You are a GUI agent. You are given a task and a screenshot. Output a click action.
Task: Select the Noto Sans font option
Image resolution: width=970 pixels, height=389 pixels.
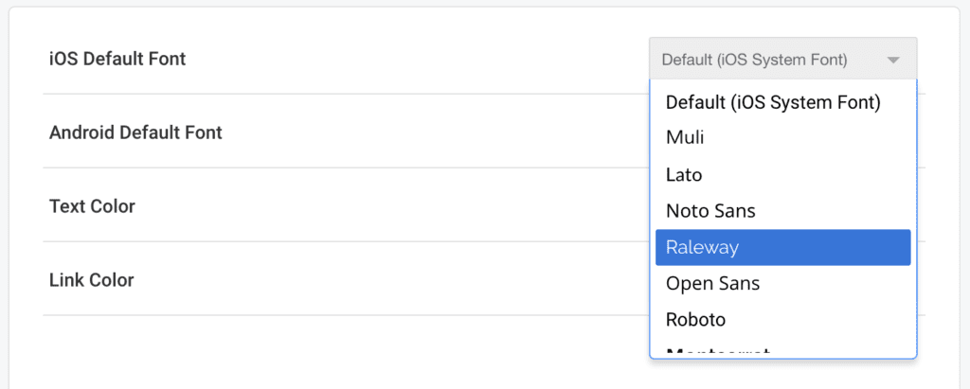pyautogui.click(x=710, y=211)
